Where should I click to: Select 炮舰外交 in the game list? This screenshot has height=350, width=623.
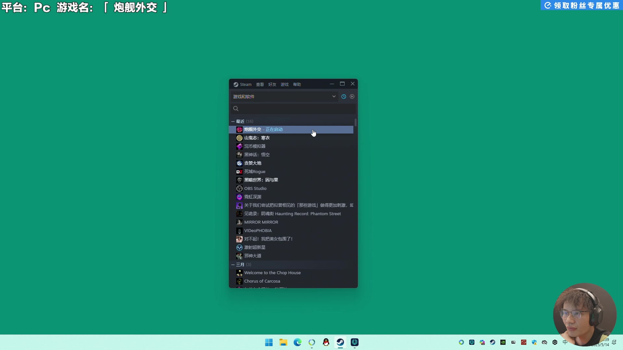[291, 129]
